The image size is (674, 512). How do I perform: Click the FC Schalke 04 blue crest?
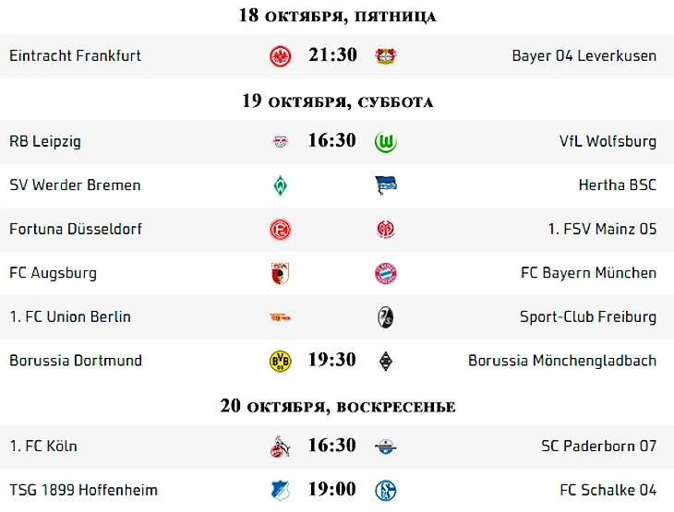point(386,491)
